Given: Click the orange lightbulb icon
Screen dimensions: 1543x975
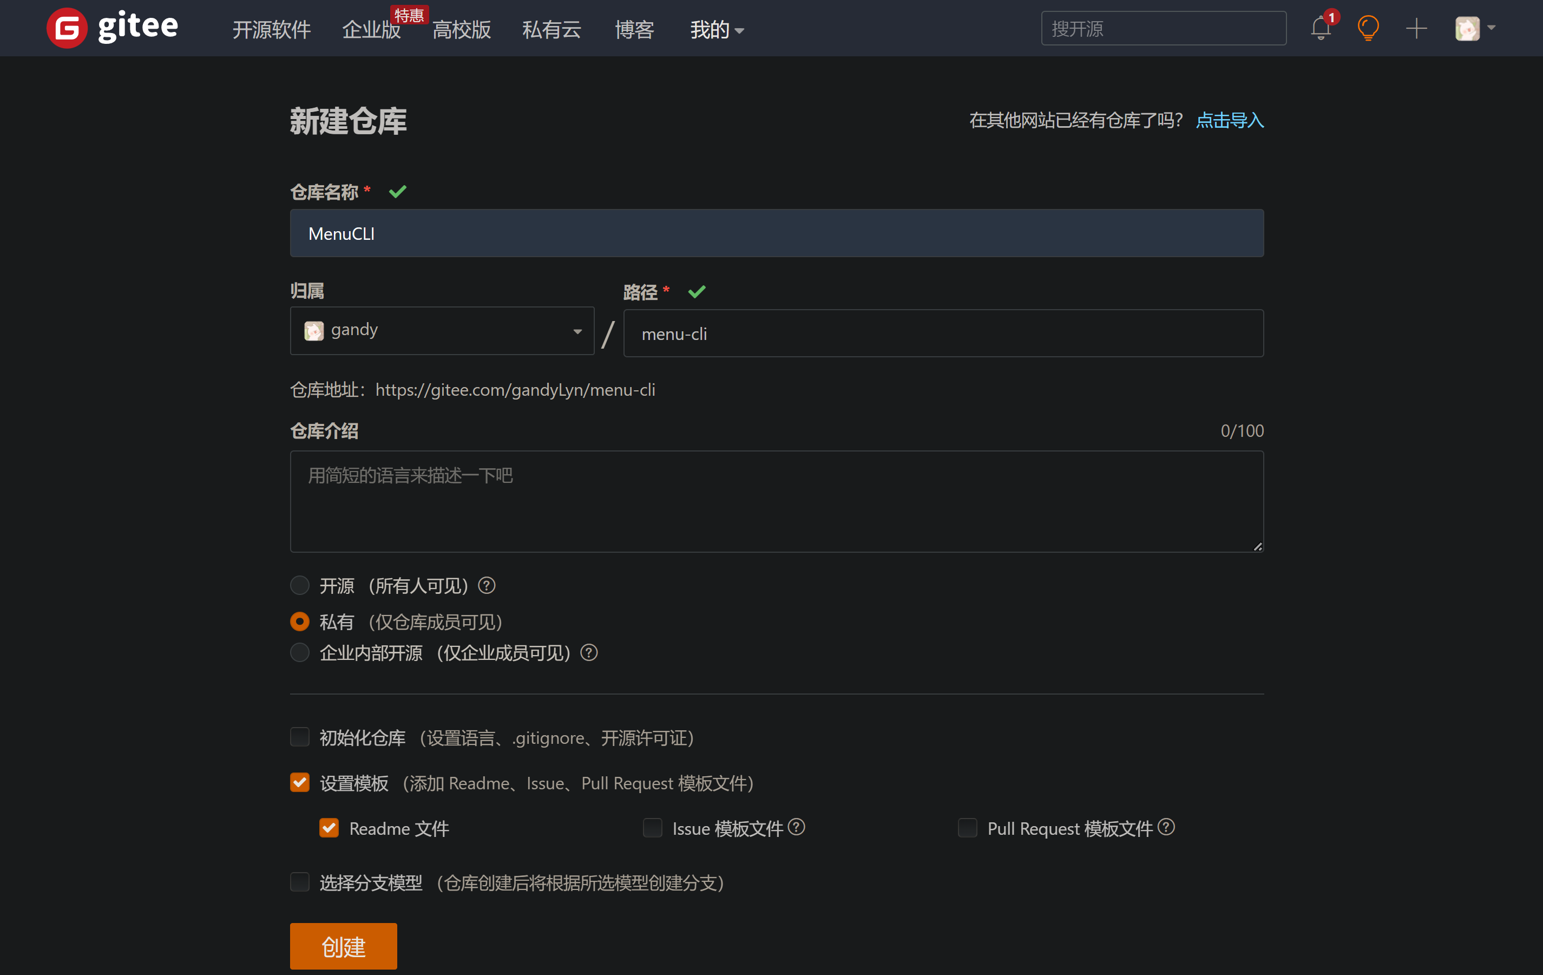Looking at the screenshot, I should tap(1368, 29).
